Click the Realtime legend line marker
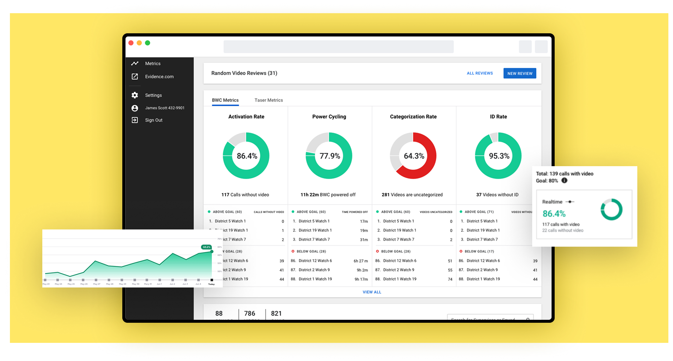Image resolution: width=673 pixels, height=361 pixels. point(570,202)
